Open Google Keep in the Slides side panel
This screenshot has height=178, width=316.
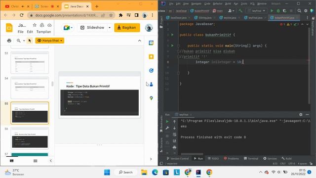tap(151, 57)
